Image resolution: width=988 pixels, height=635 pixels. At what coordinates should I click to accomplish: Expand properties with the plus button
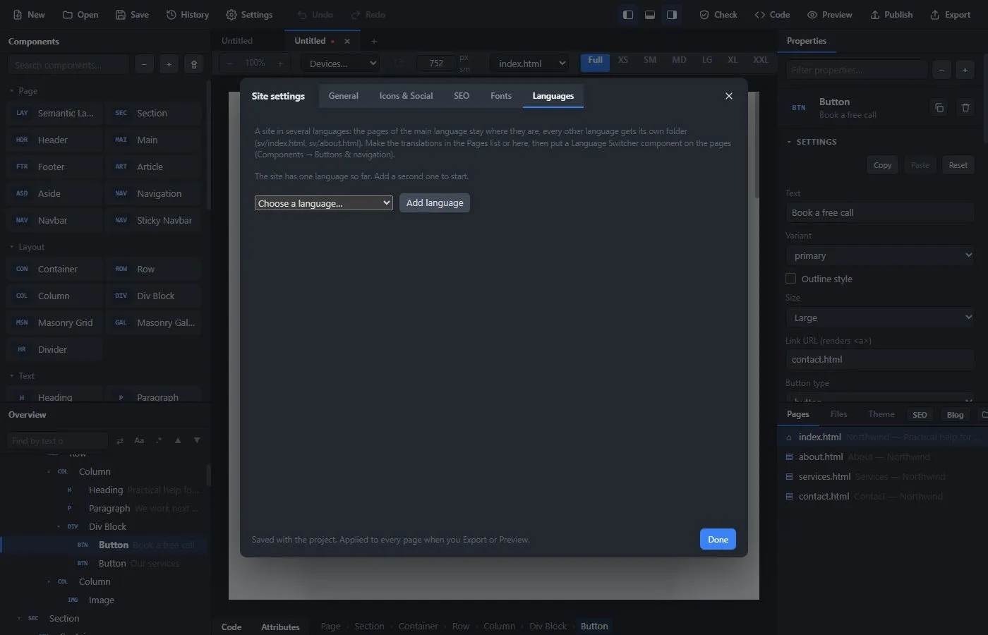tap(965, 69)
